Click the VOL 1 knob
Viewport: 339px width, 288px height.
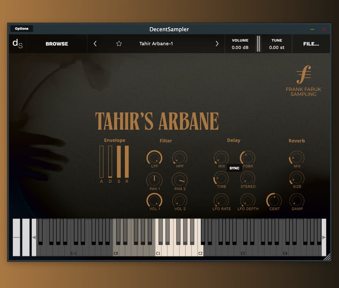154,201
